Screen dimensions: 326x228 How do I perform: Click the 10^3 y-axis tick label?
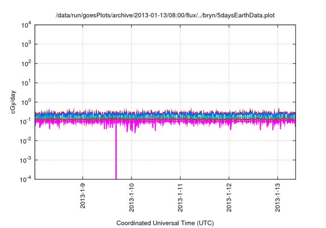tap(26, 44)
